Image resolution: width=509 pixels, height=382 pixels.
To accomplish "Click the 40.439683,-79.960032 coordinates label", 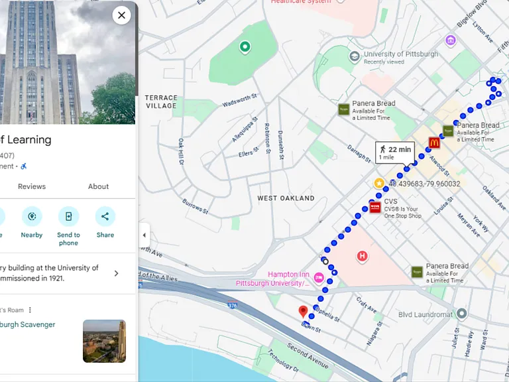I will pyautogui.click(x=425, y=184).
